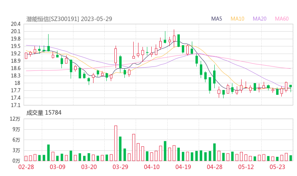Click the stock title 潜能恒信[SZ300191]
Viewport: 297px width, 176px height.
pos(53,19)
